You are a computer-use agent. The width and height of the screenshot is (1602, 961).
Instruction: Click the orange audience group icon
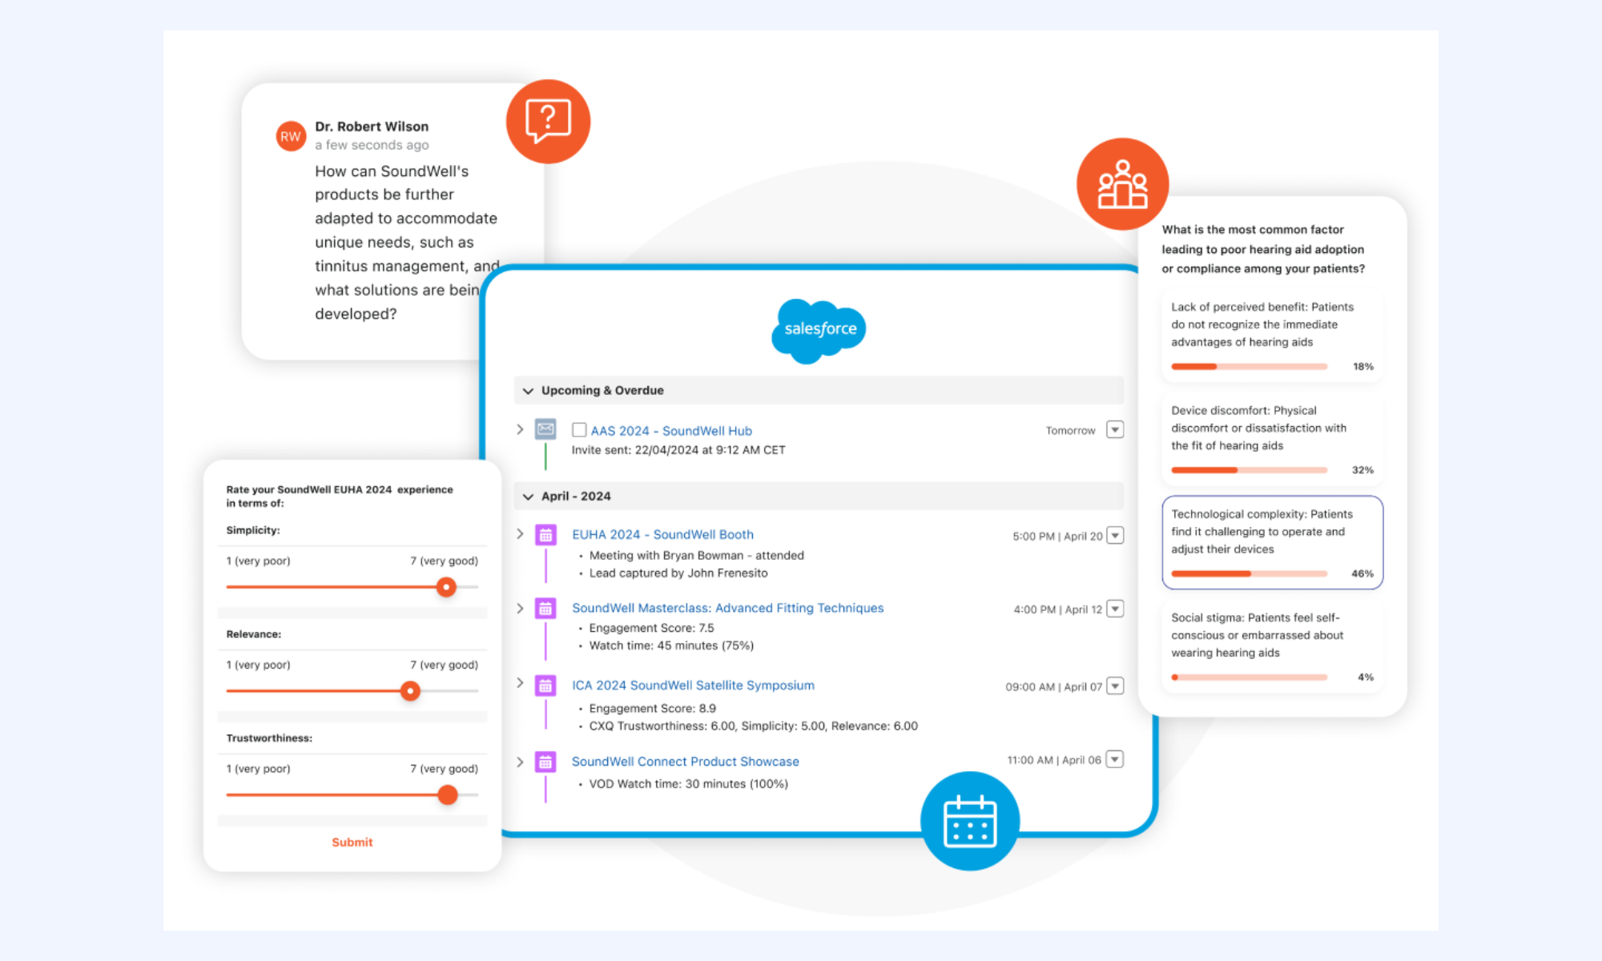pos(1122,184)
